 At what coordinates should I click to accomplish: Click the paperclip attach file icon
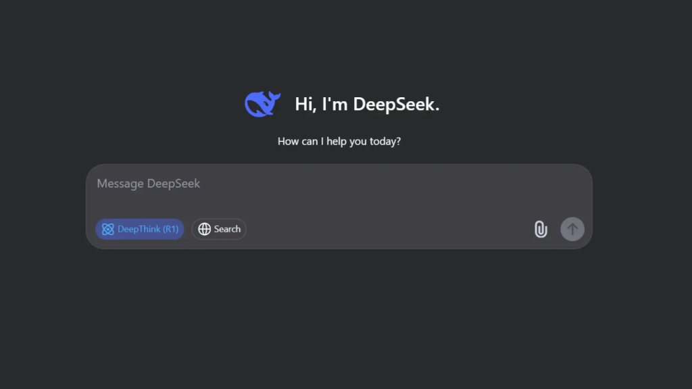(541, 230)
